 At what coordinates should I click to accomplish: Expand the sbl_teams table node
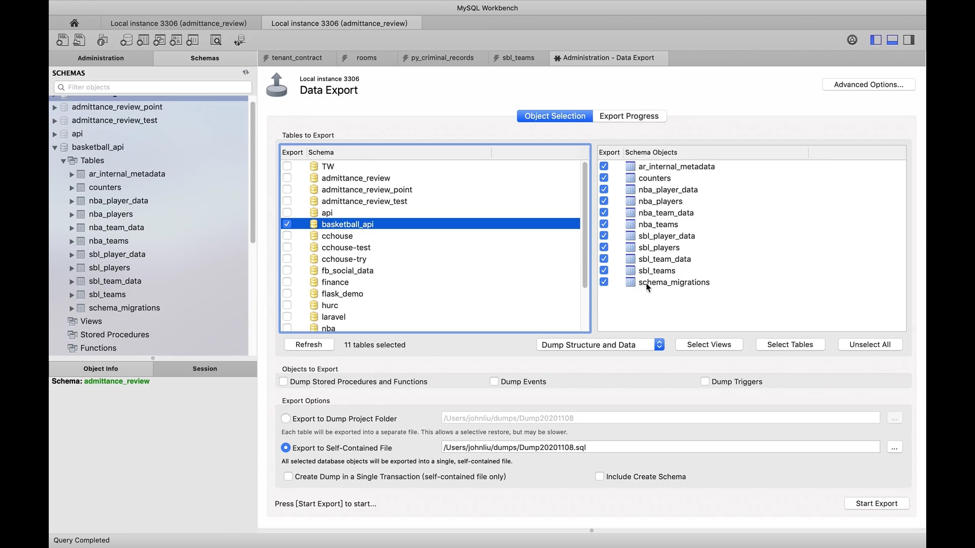(x=72, y=294)
